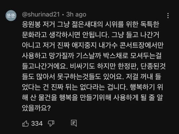179x134 pixels.
Task: Click the comment line starting '사용하고 망가질까'
Action: [x=92, y=56]
